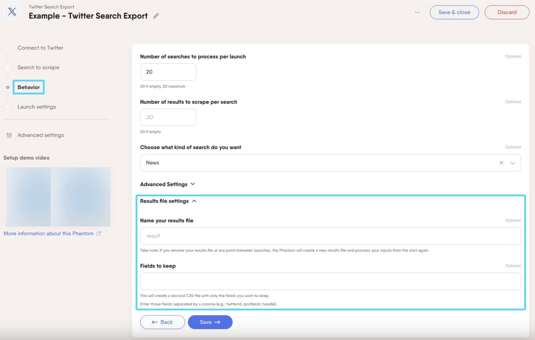Clear the News selection with X
535x340 pixels.
pos(501,163)
